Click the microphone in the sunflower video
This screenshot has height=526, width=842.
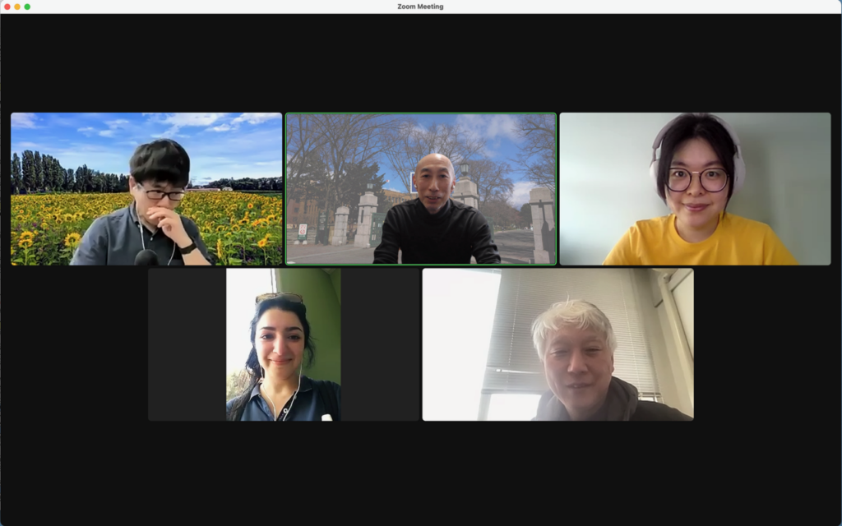[146, 257]
